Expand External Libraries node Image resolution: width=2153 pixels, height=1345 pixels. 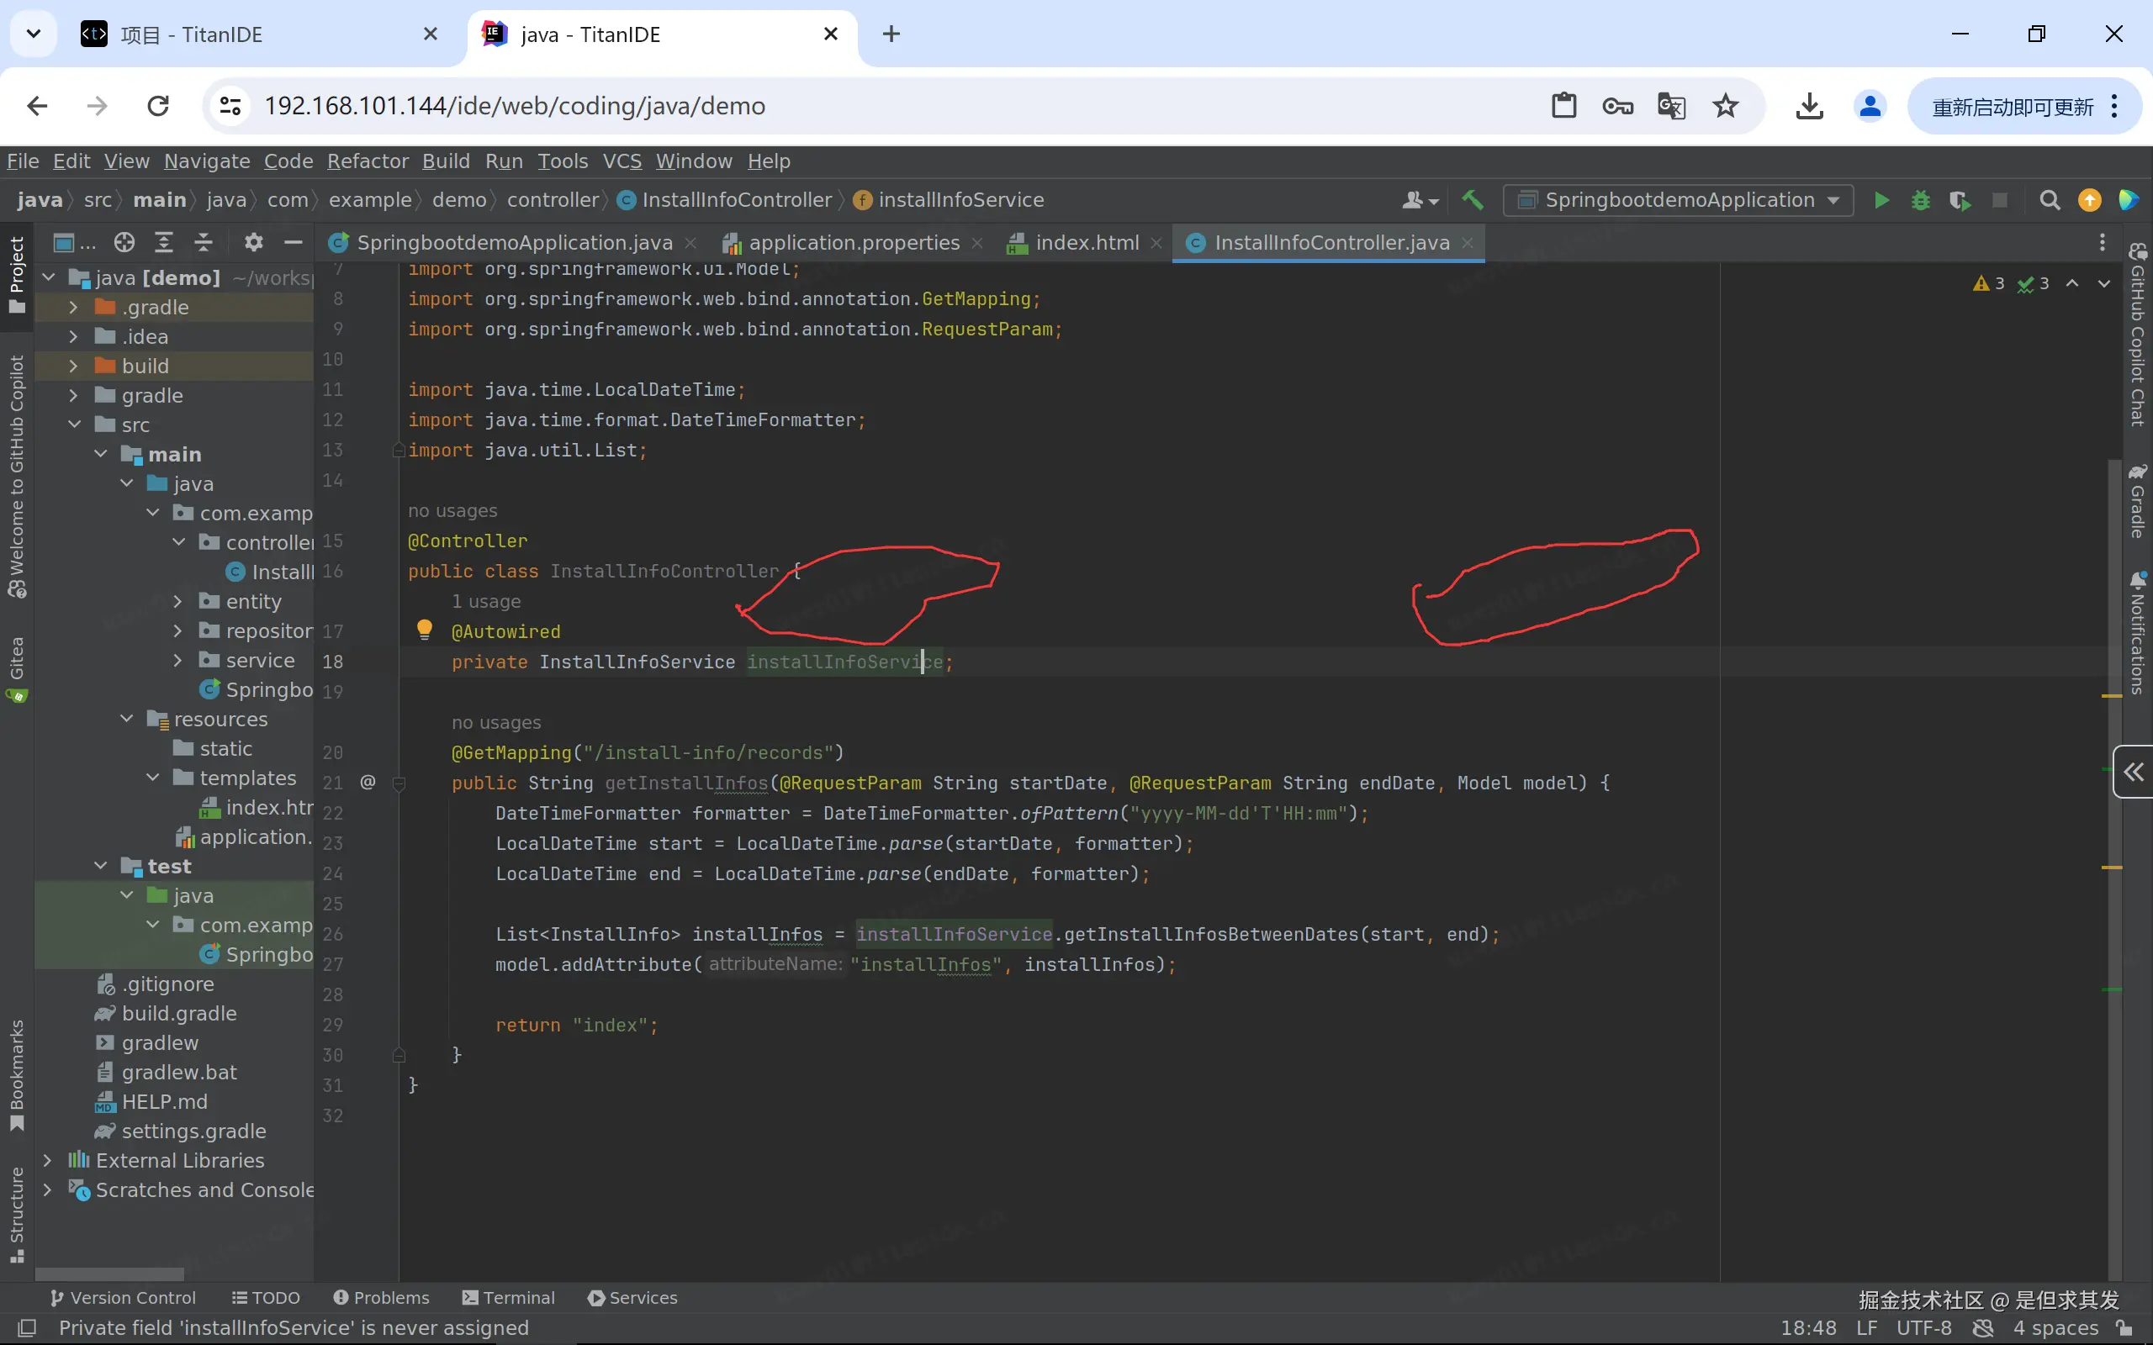[x=48, y=1160]
